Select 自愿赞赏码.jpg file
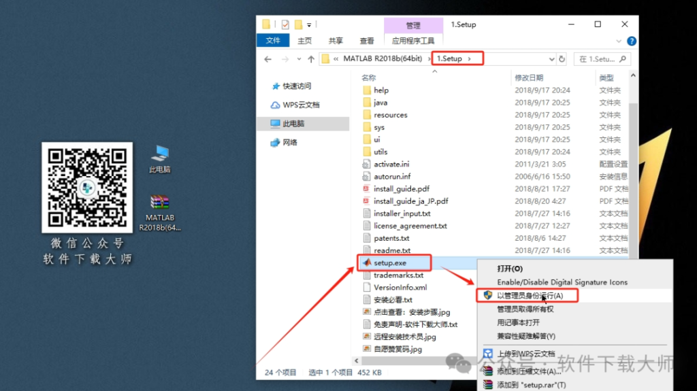The width and height of the screenshot is (697, 391). point(398,350)
